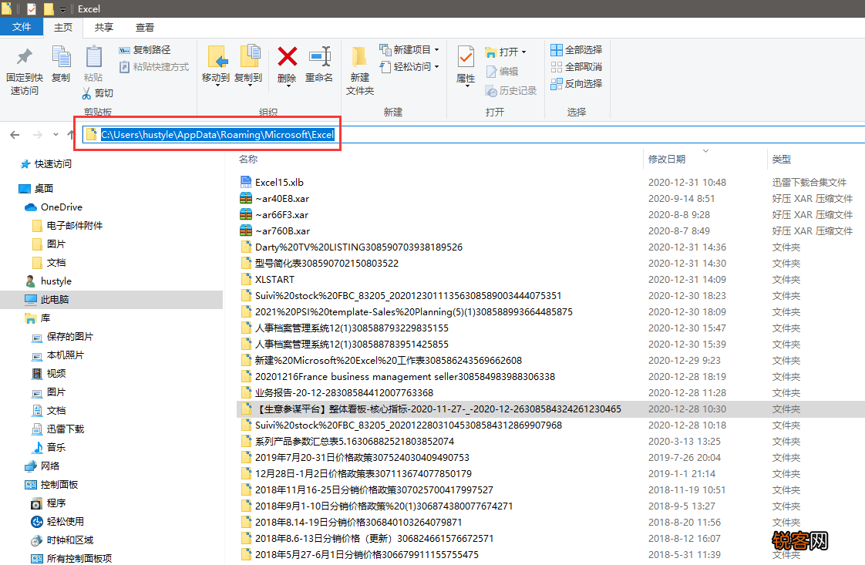Click Paste shortcut in the ribbon
This screenshot has width=865, height=565.
[x=154, y=67]
